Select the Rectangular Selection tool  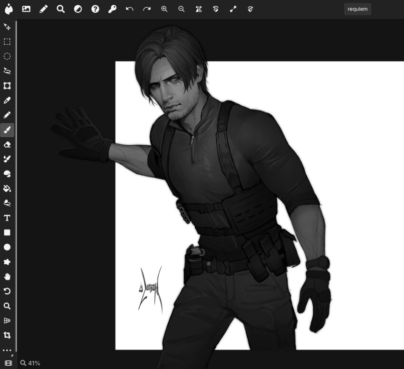tap(7, 41)
